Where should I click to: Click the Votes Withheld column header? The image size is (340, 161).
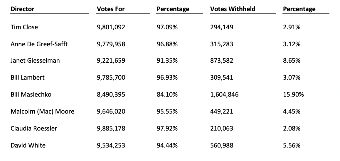(x=233, y=9)
